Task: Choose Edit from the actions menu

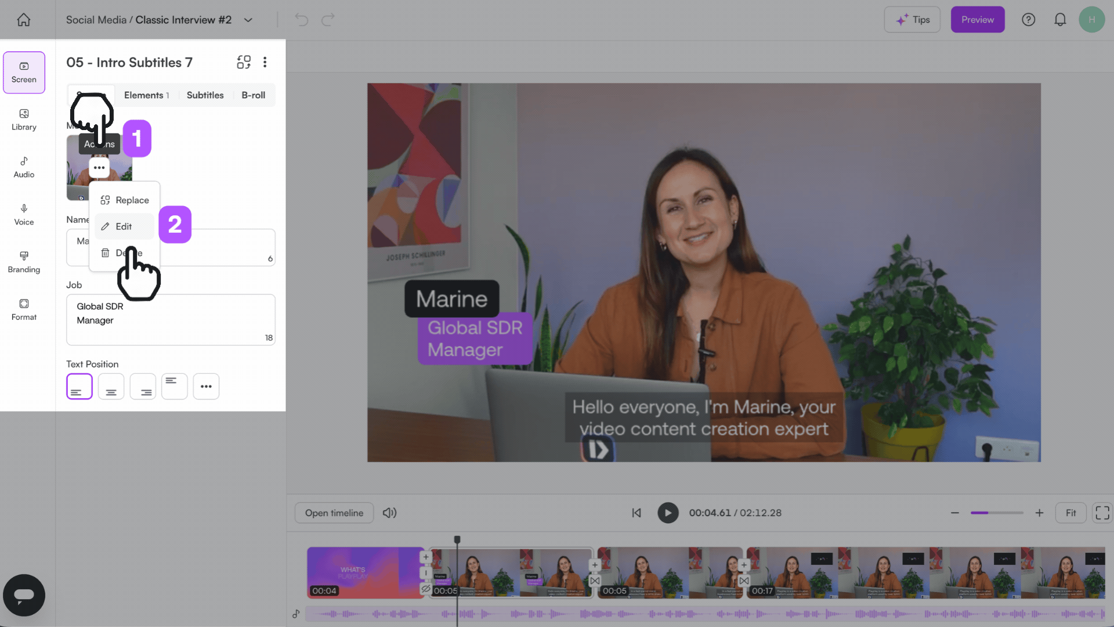Action: click(x=125, y=226)
